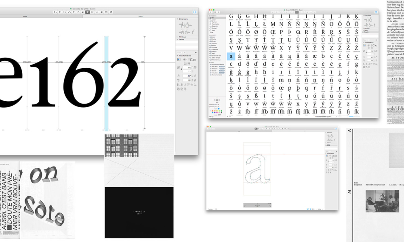
Task: Click the black IJBURG A cover image
Action: 139,213
